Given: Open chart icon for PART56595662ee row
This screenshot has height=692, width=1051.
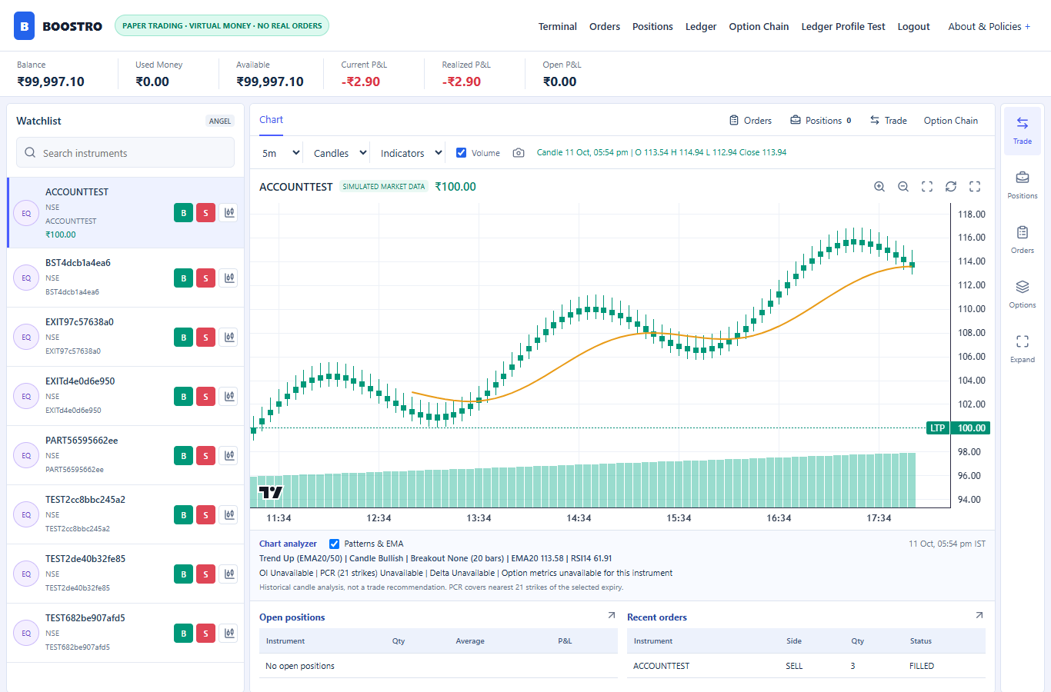Looking at the screenshot, I should click(229, 455).
